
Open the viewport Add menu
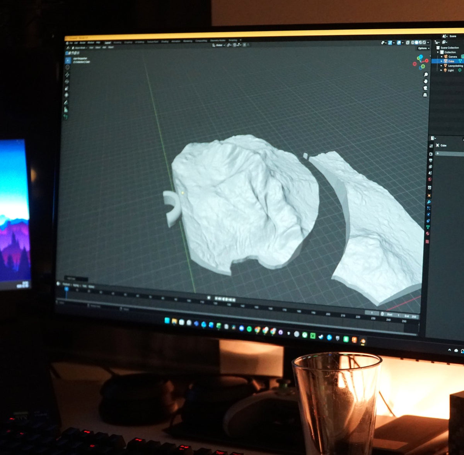point(104,48)
